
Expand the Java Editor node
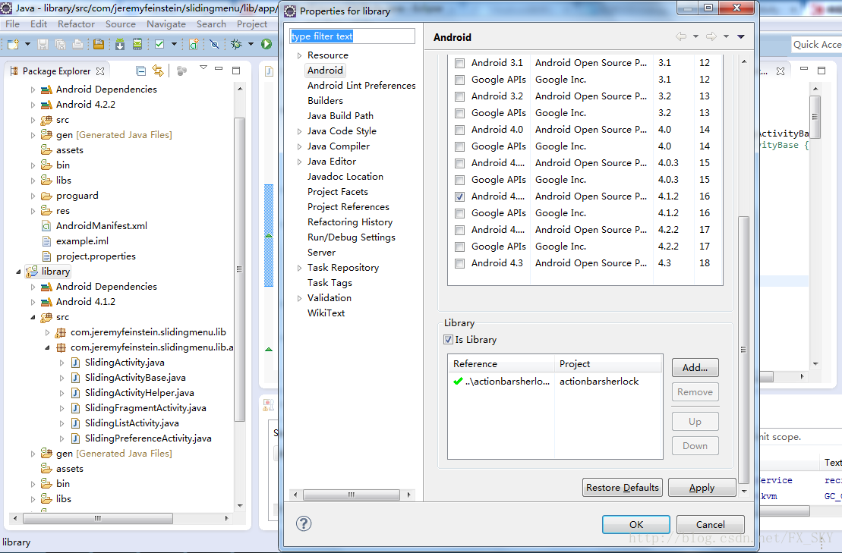[x=299, y=162]
